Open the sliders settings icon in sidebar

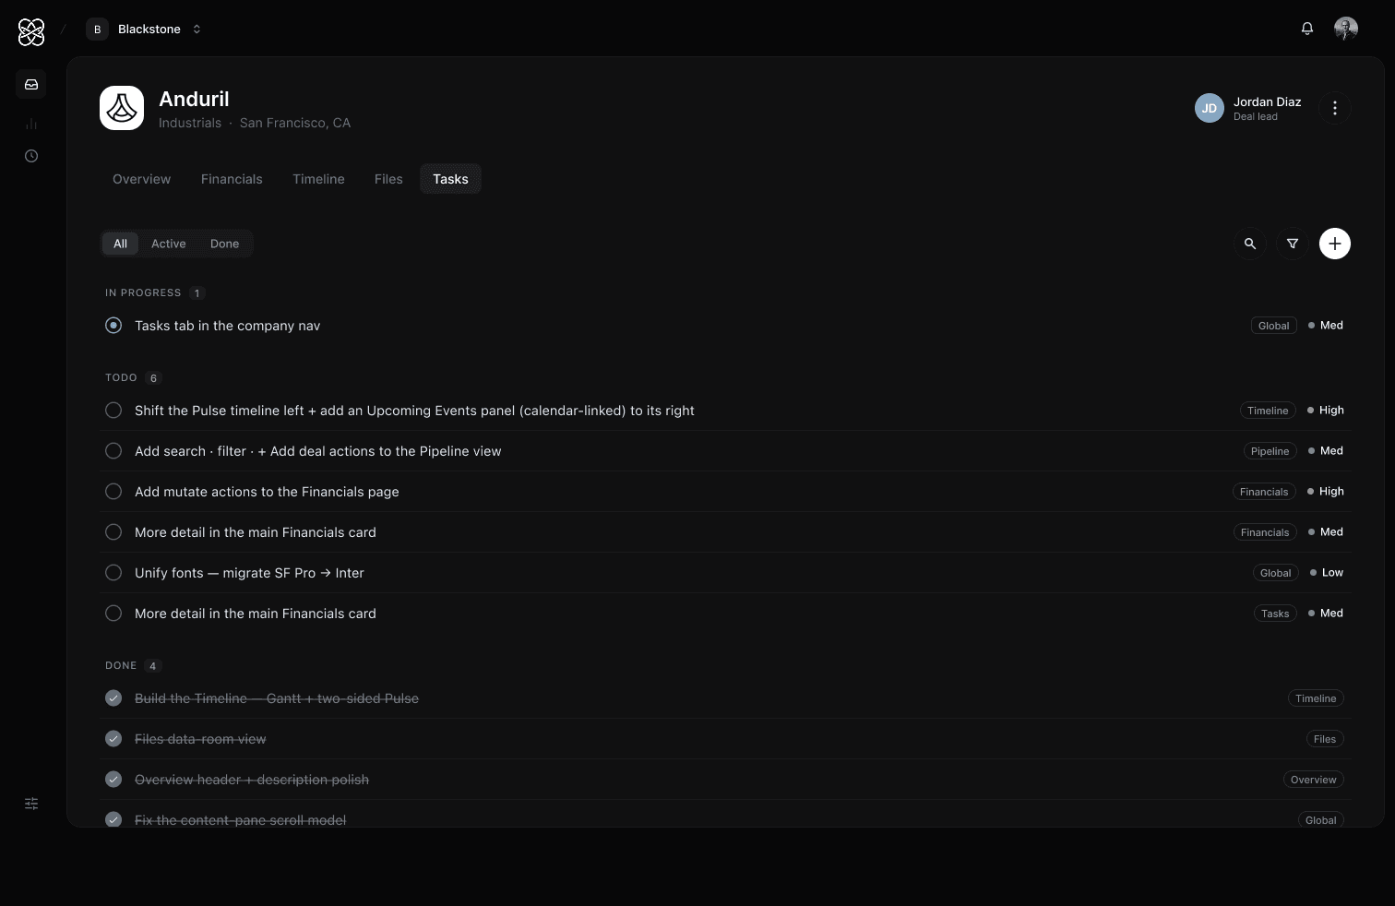coord(31,804)
